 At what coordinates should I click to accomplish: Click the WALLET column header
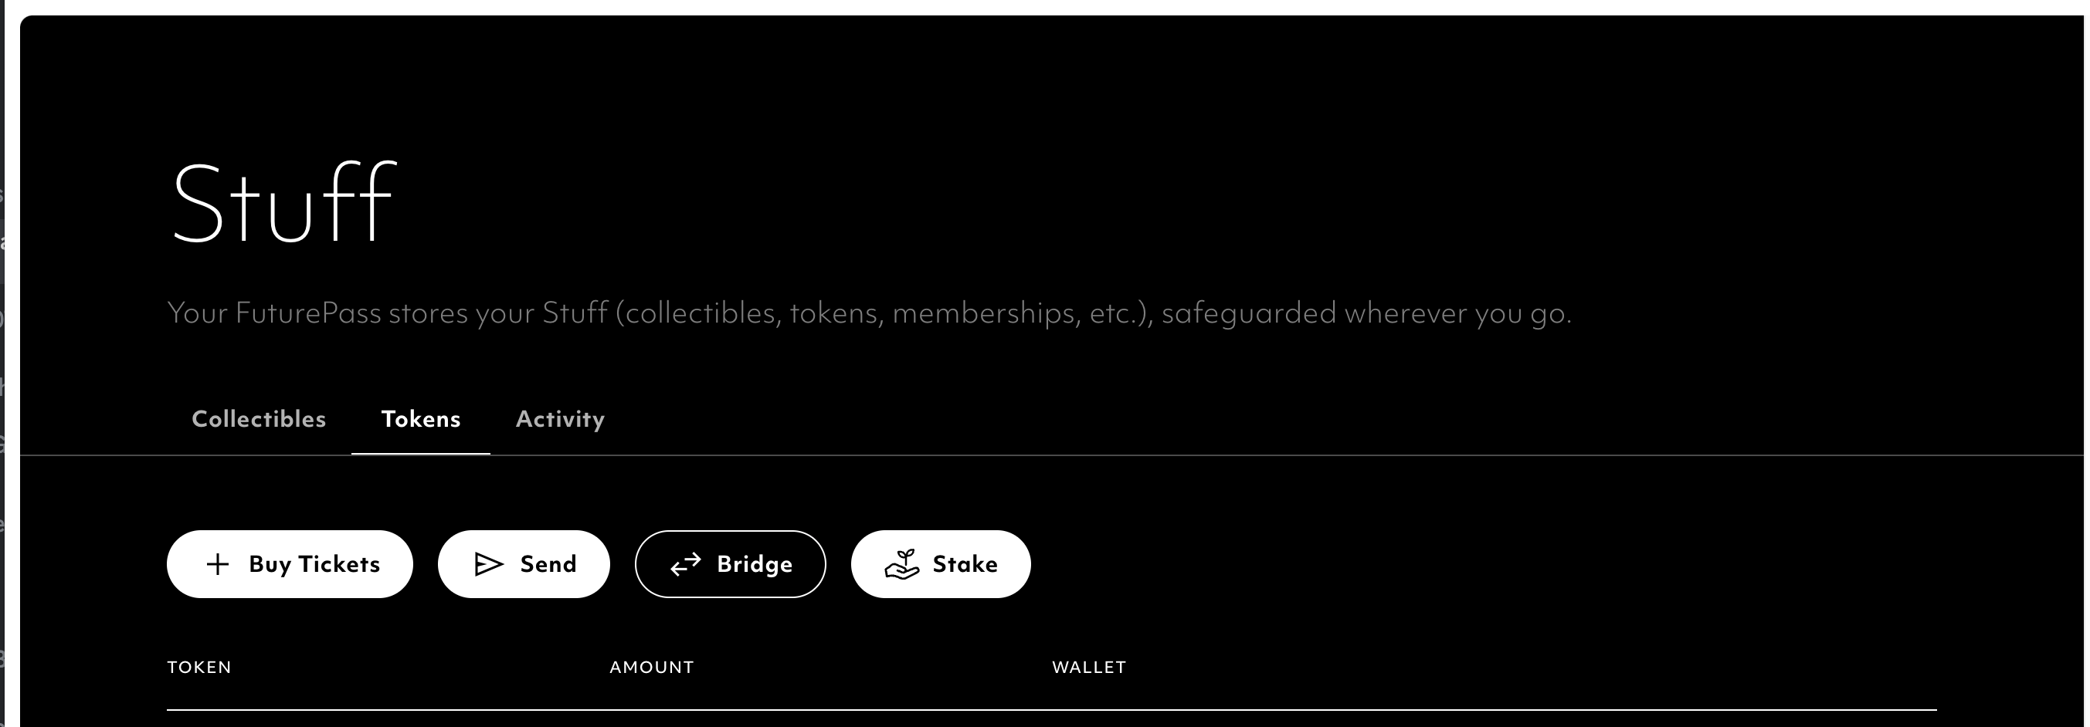click(1089, 667)
